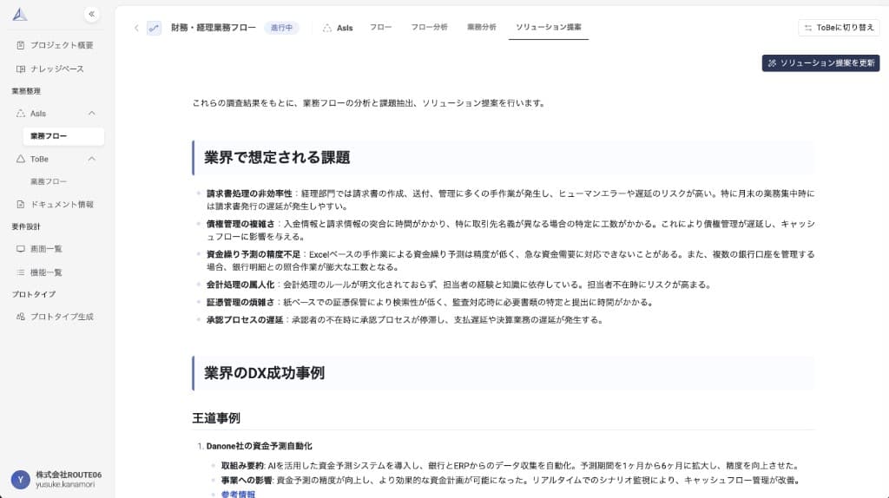Click the プロジェクト概要 clipboard icon

[21, 45]
